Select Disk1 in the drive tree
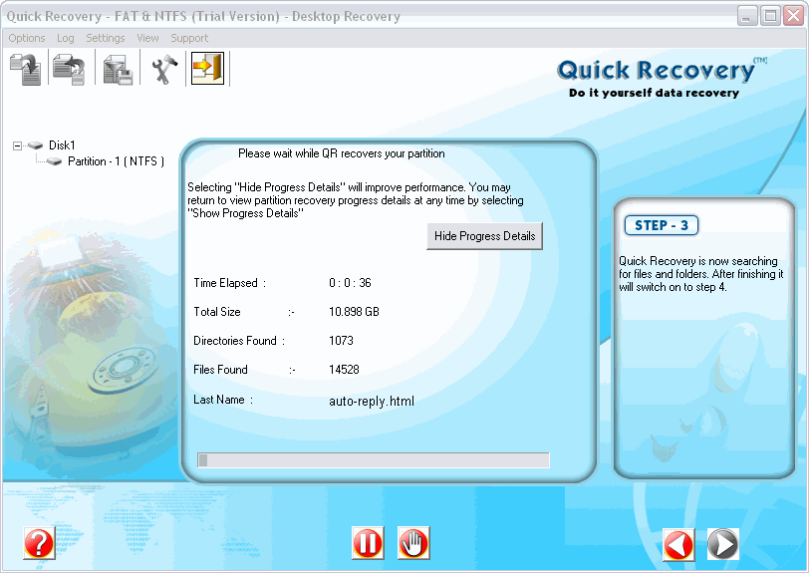Viewport: 809px width, 573px height. coord(62,145)
